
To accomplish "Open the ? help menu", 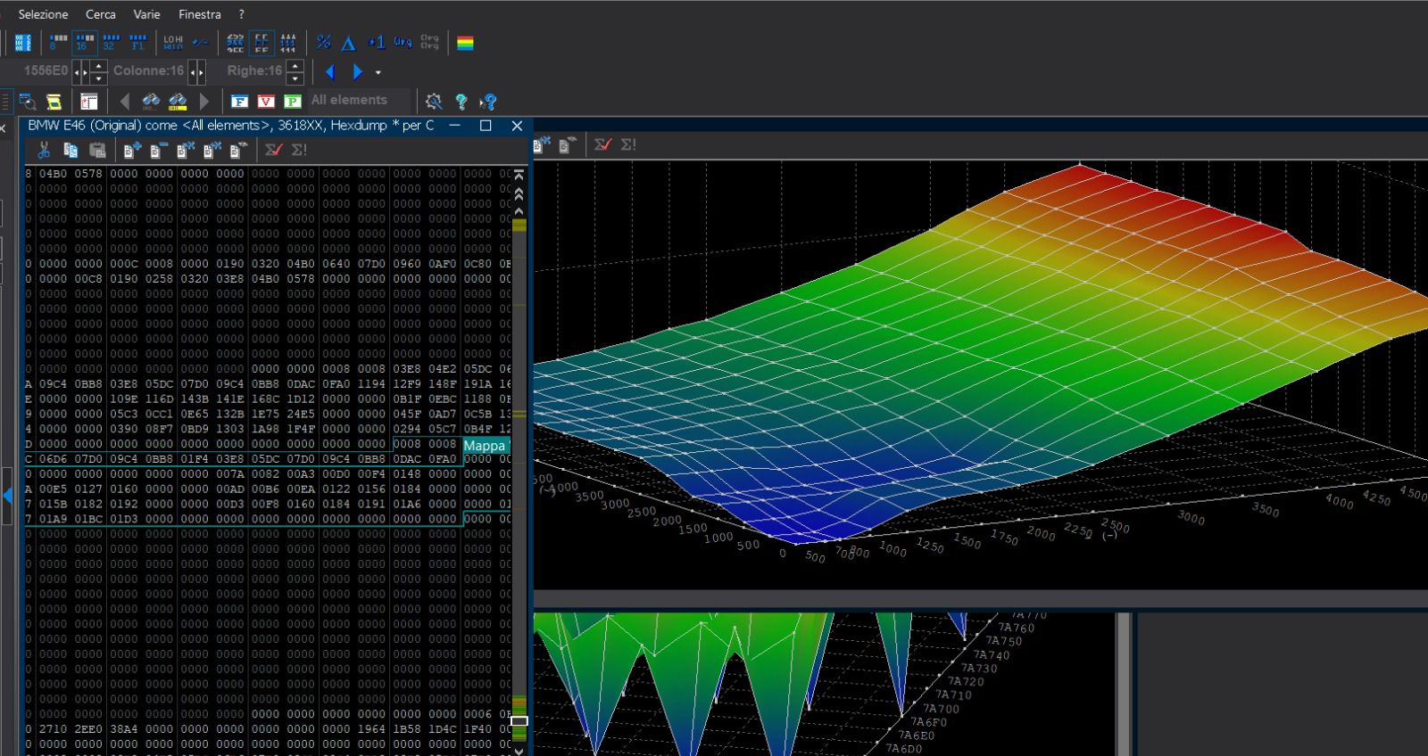I will 241,14.
